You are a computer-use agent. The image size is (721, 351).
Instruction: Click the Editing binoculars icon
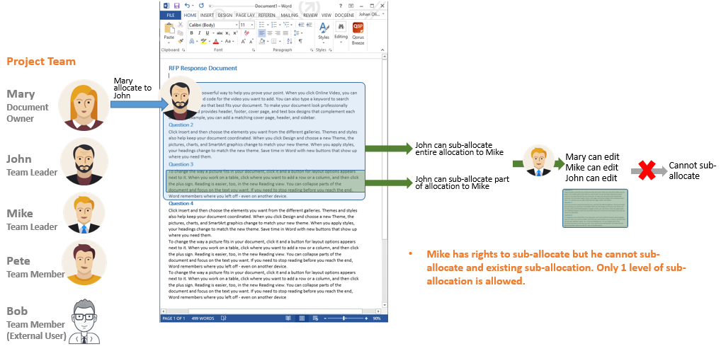(341, 27)
